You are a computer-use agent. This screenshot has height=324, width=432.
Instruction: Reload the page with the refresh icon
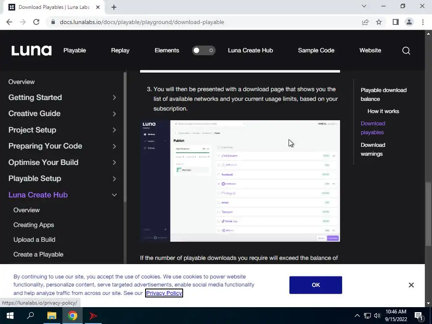coord(36,22)
